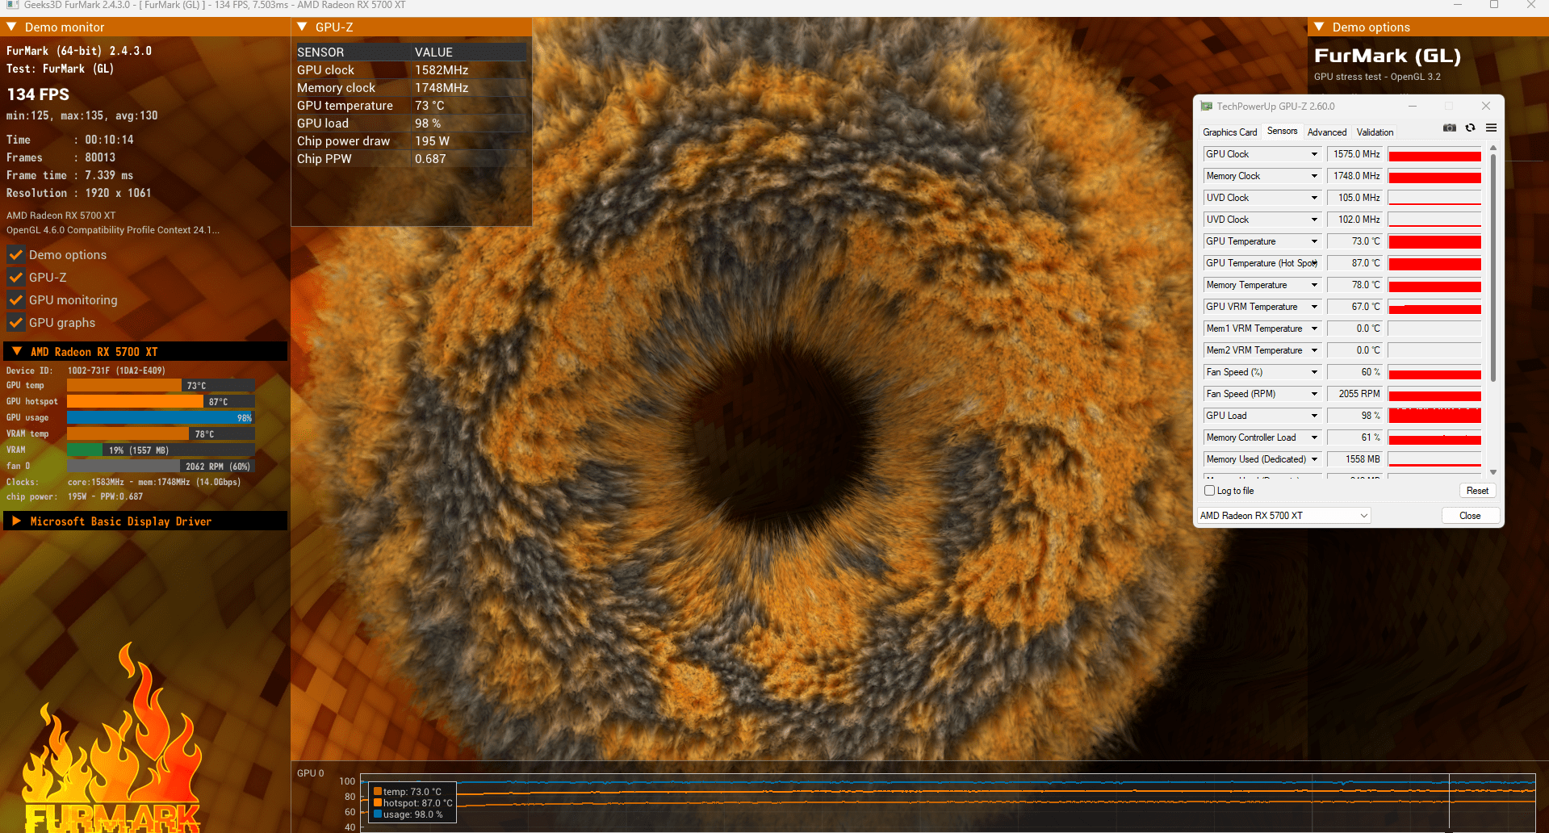This screenshot has width=1549, height=833.
Task: Open the Memory Clock sensor dropdown
Action: point(1314,176)
